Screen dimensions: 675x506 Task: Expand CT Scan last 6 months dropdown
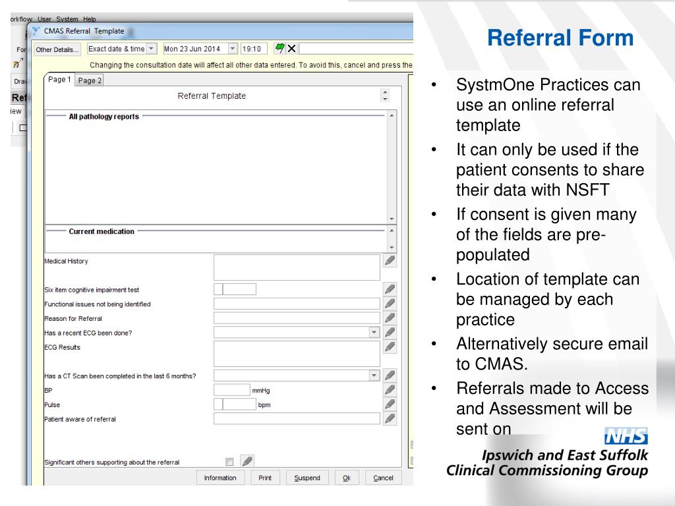point(374,376)
